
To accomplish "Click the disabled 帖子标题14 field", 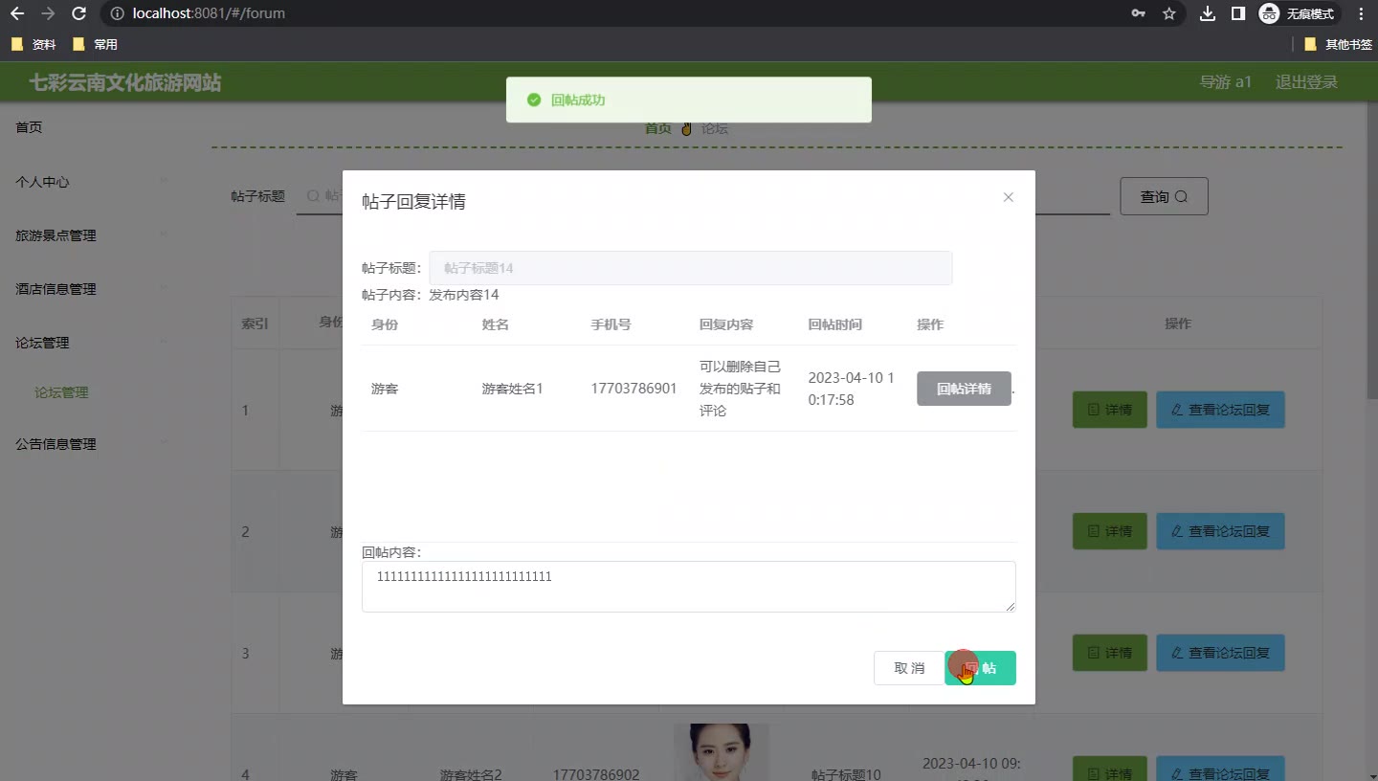I will tap(690, 268).
